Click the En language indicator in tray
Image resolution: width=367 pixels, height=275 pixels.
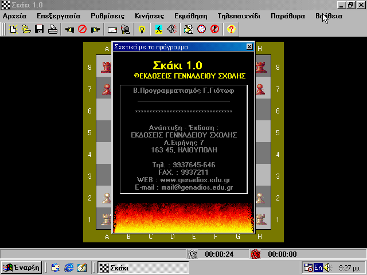(x=318, y=268)
